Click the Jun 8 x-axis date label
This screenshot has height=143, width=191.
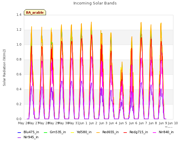[153, 123]
